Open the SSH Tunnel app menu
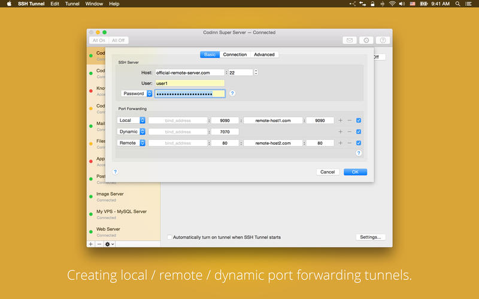This screenshot has width=479, height=299. (31, 4)
